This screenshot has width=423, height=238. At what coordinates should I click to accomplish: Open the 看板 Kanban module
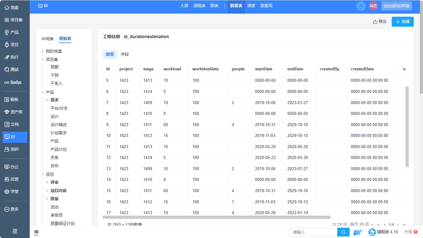(12, 99)
